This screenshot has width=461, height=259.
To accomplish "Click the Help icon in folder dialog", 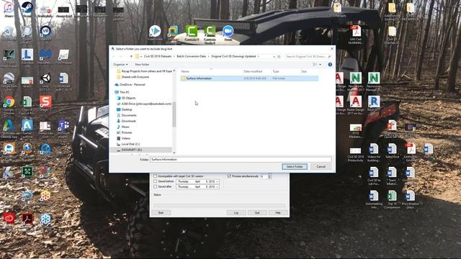I will (330, 64).
